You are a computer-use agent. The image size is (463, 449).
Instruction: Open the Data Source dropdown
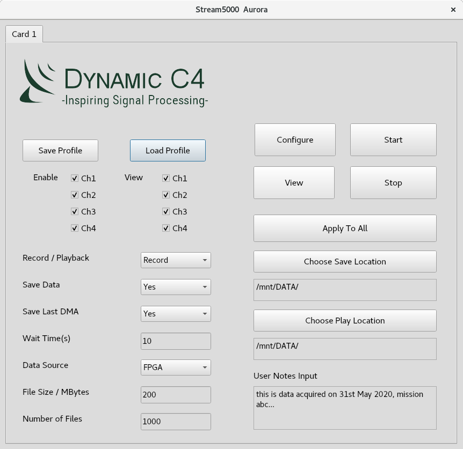[176, 367]
